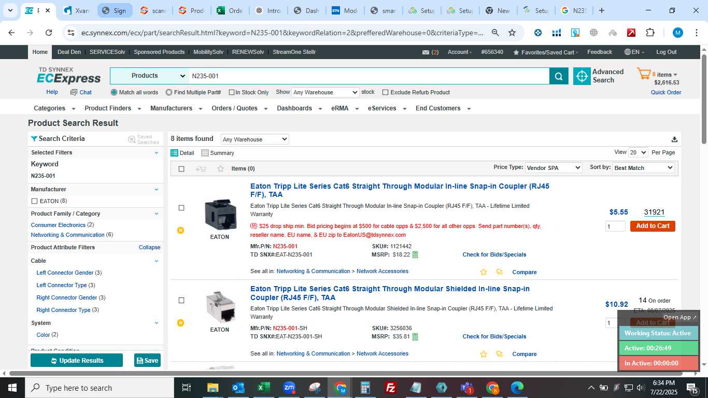The width and height of the screenshot is (708, 398).
Task: Open the Orders / Quotes menu
Action: pyautogui.click(x=239, y=108)
